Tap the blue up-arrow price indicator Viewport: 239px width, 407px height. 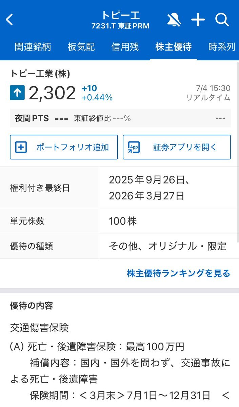17,93
